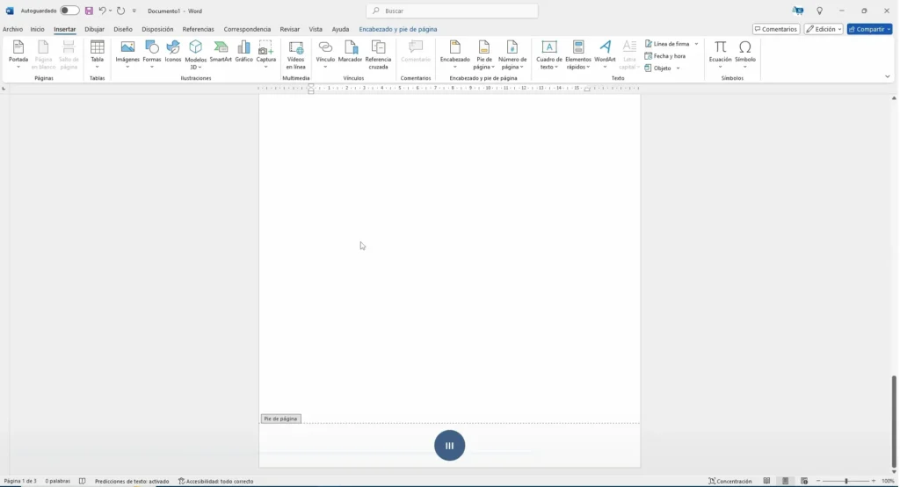Image resolution: width=900 pixels, height=487 pixels.
Task: Open the Encabezado header options
Action: click(455, 55)
